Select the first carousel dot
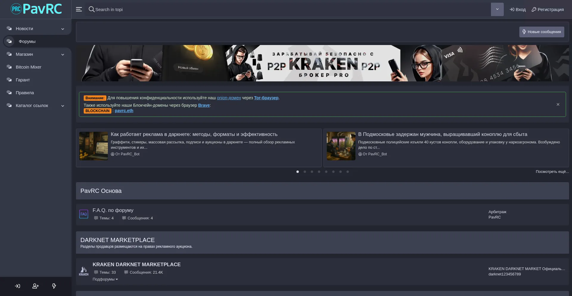The height and width of the screenshot is (296, 572). [x=298, y=172]
